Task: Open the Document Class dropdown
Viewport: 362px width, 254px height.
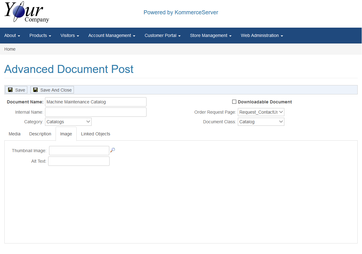Action: (261, 122)
